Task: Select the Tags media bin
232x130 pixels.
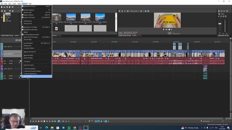Action: tap(7, 19)
